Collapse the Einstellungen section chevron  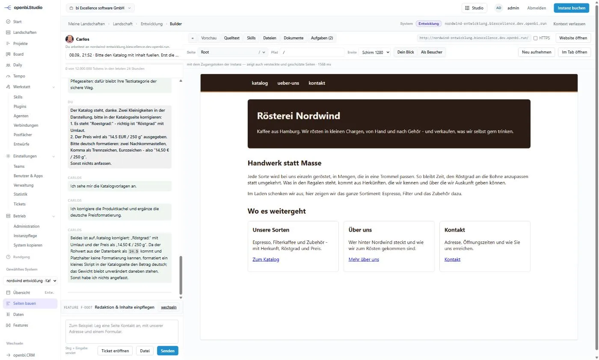(x=53, y=156)
